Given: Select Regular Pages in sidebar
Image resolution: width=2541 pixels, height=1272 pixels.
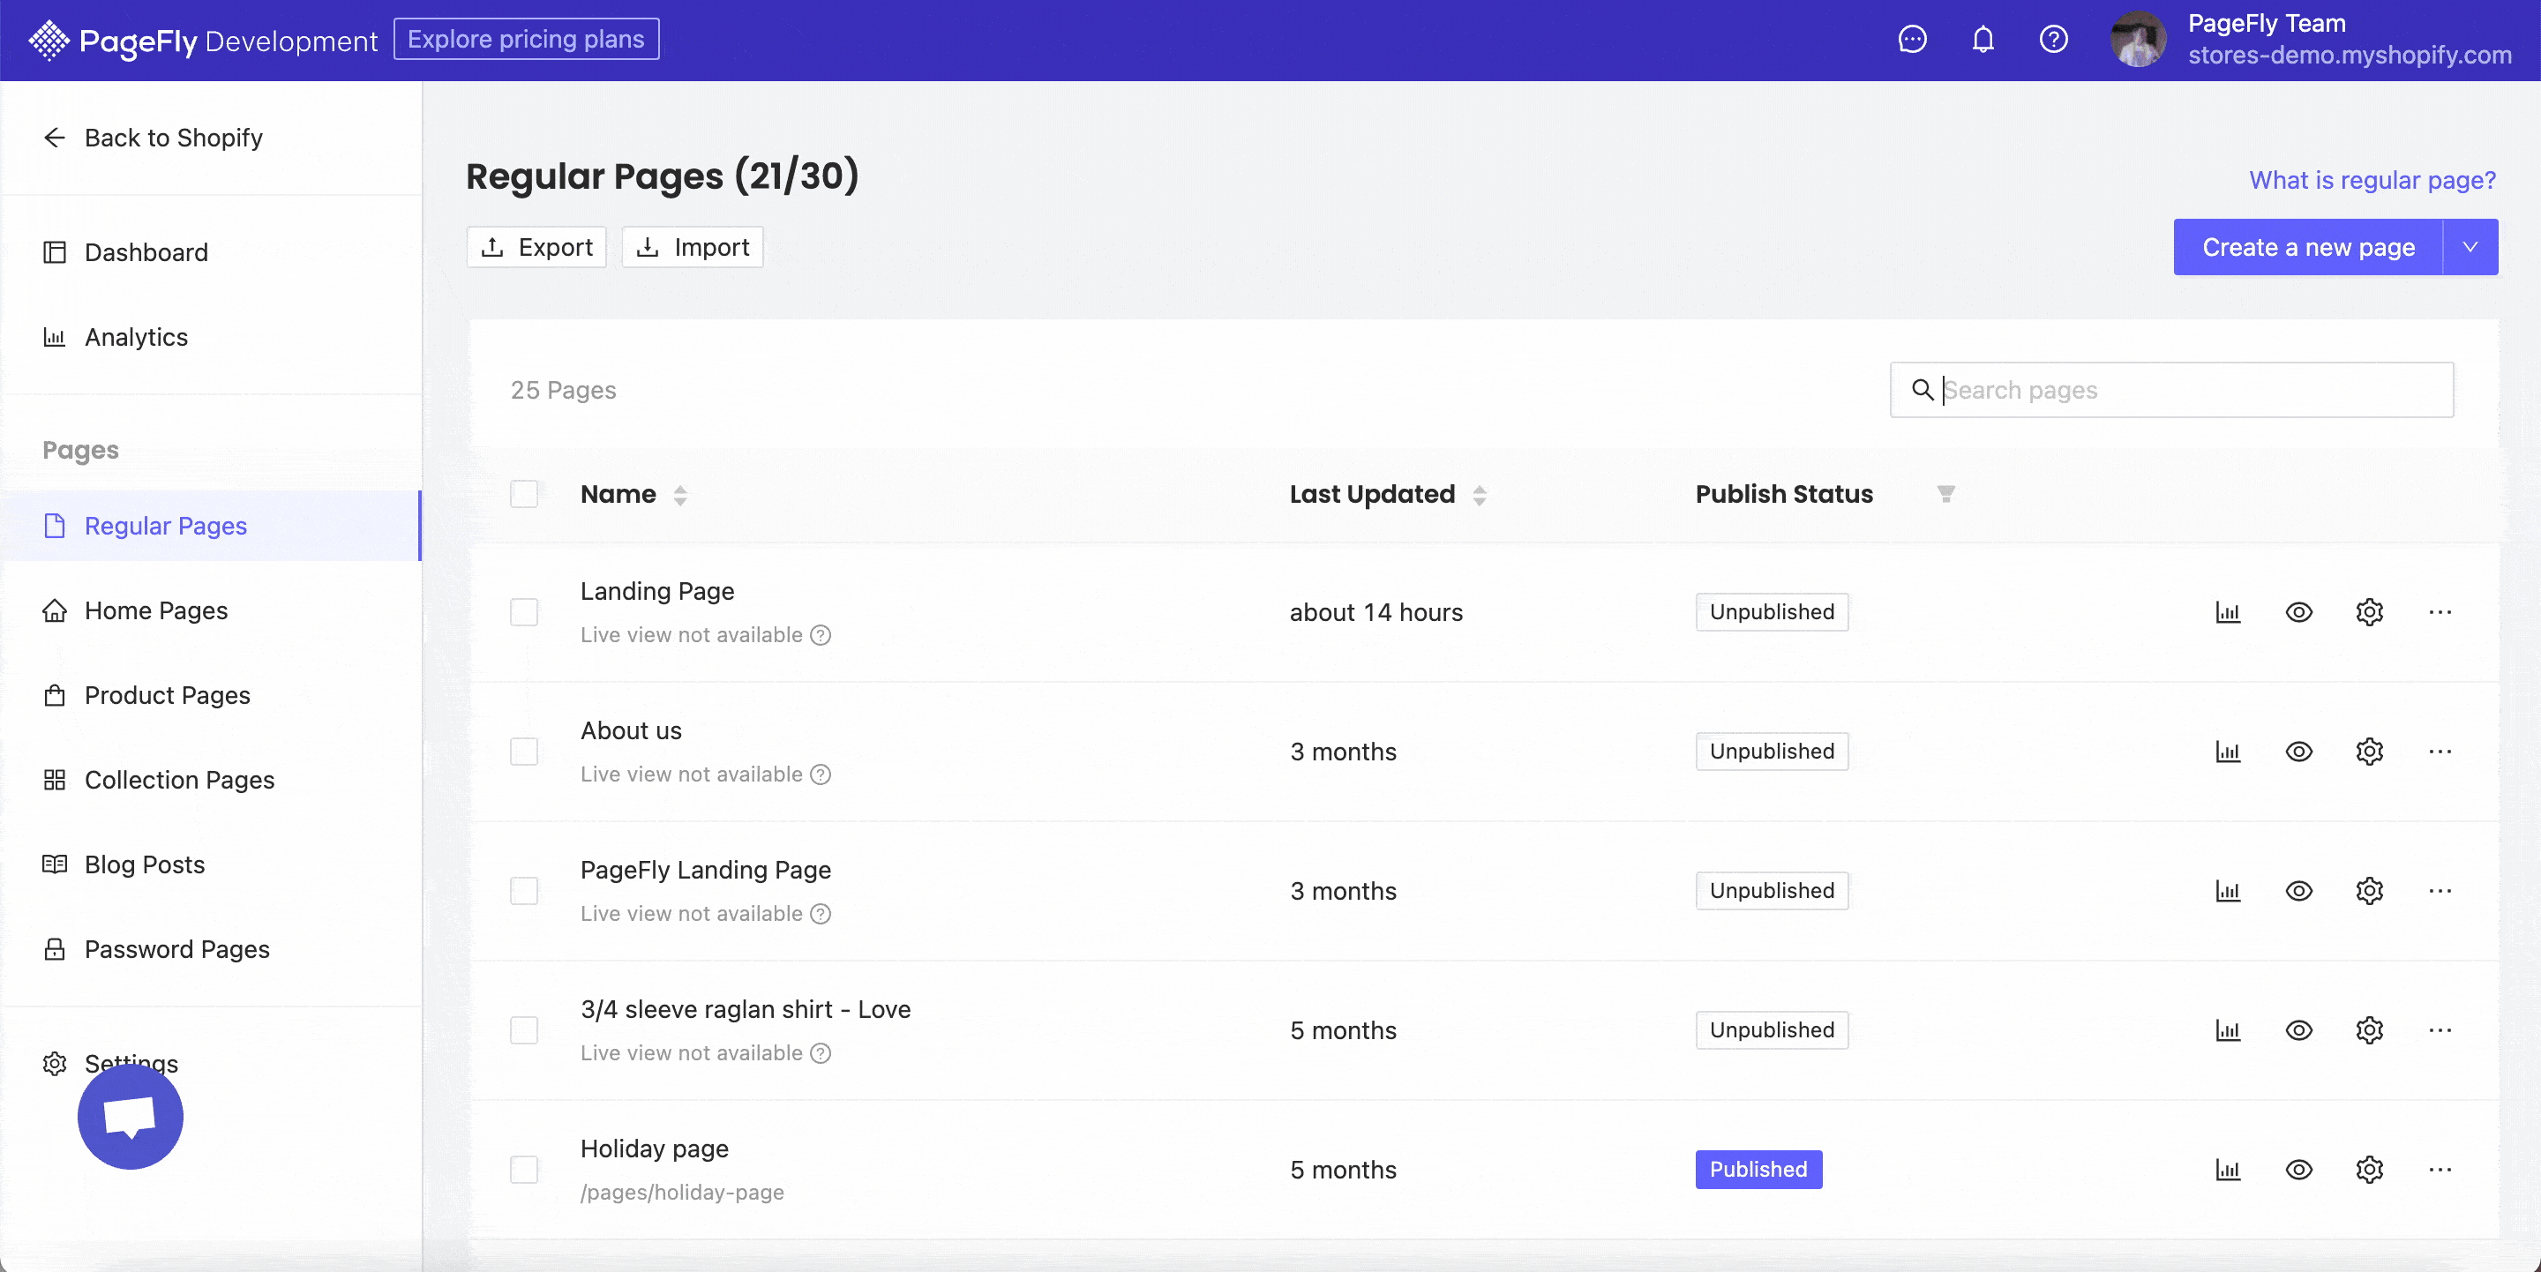Looking at the screenshot, I should [212, 526].
